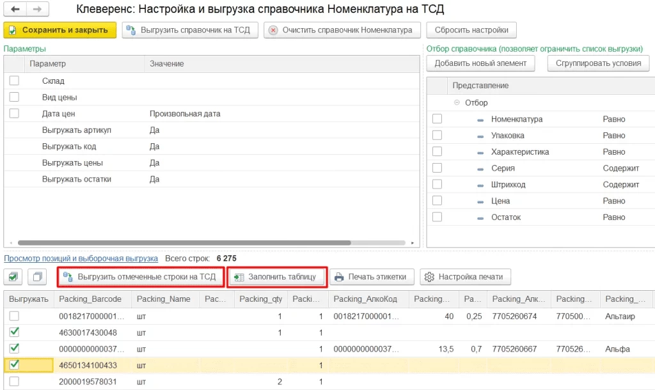Enable the Склад parameter checkbox

14,81
